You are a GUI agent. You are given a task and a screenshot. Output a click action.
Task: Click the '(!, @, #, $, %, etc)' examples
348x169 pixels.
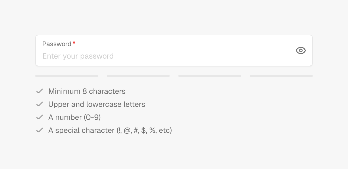click(144, 130)
